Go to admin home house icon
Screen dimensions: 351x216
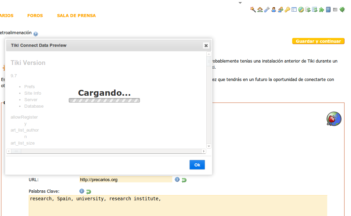tap(260, 10)
